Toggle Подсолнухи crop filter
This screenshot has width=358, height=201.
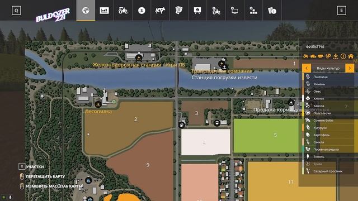click(x=328, y=113)
